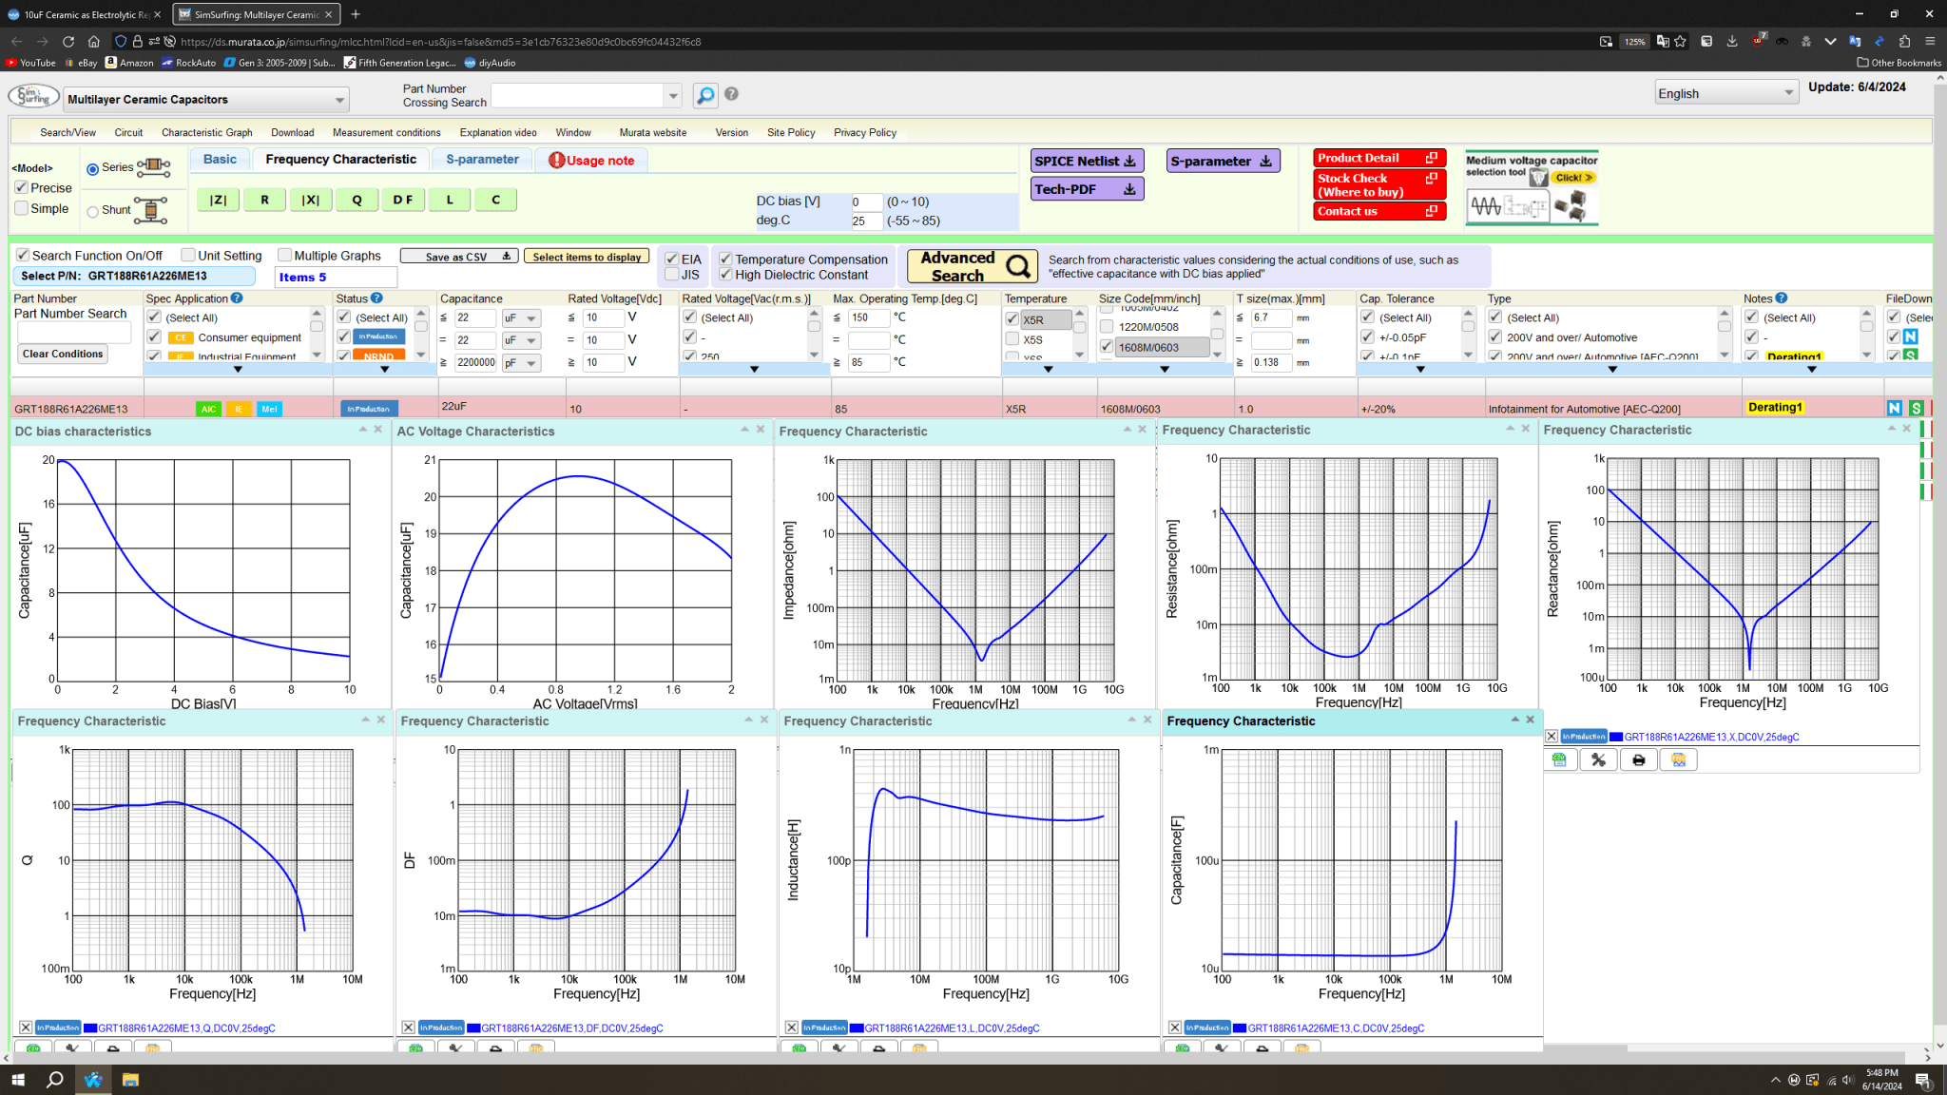Close the AC Voltage Characteristics panel
Viewport: 1947px width, 1095px height.
click(761, 430)
